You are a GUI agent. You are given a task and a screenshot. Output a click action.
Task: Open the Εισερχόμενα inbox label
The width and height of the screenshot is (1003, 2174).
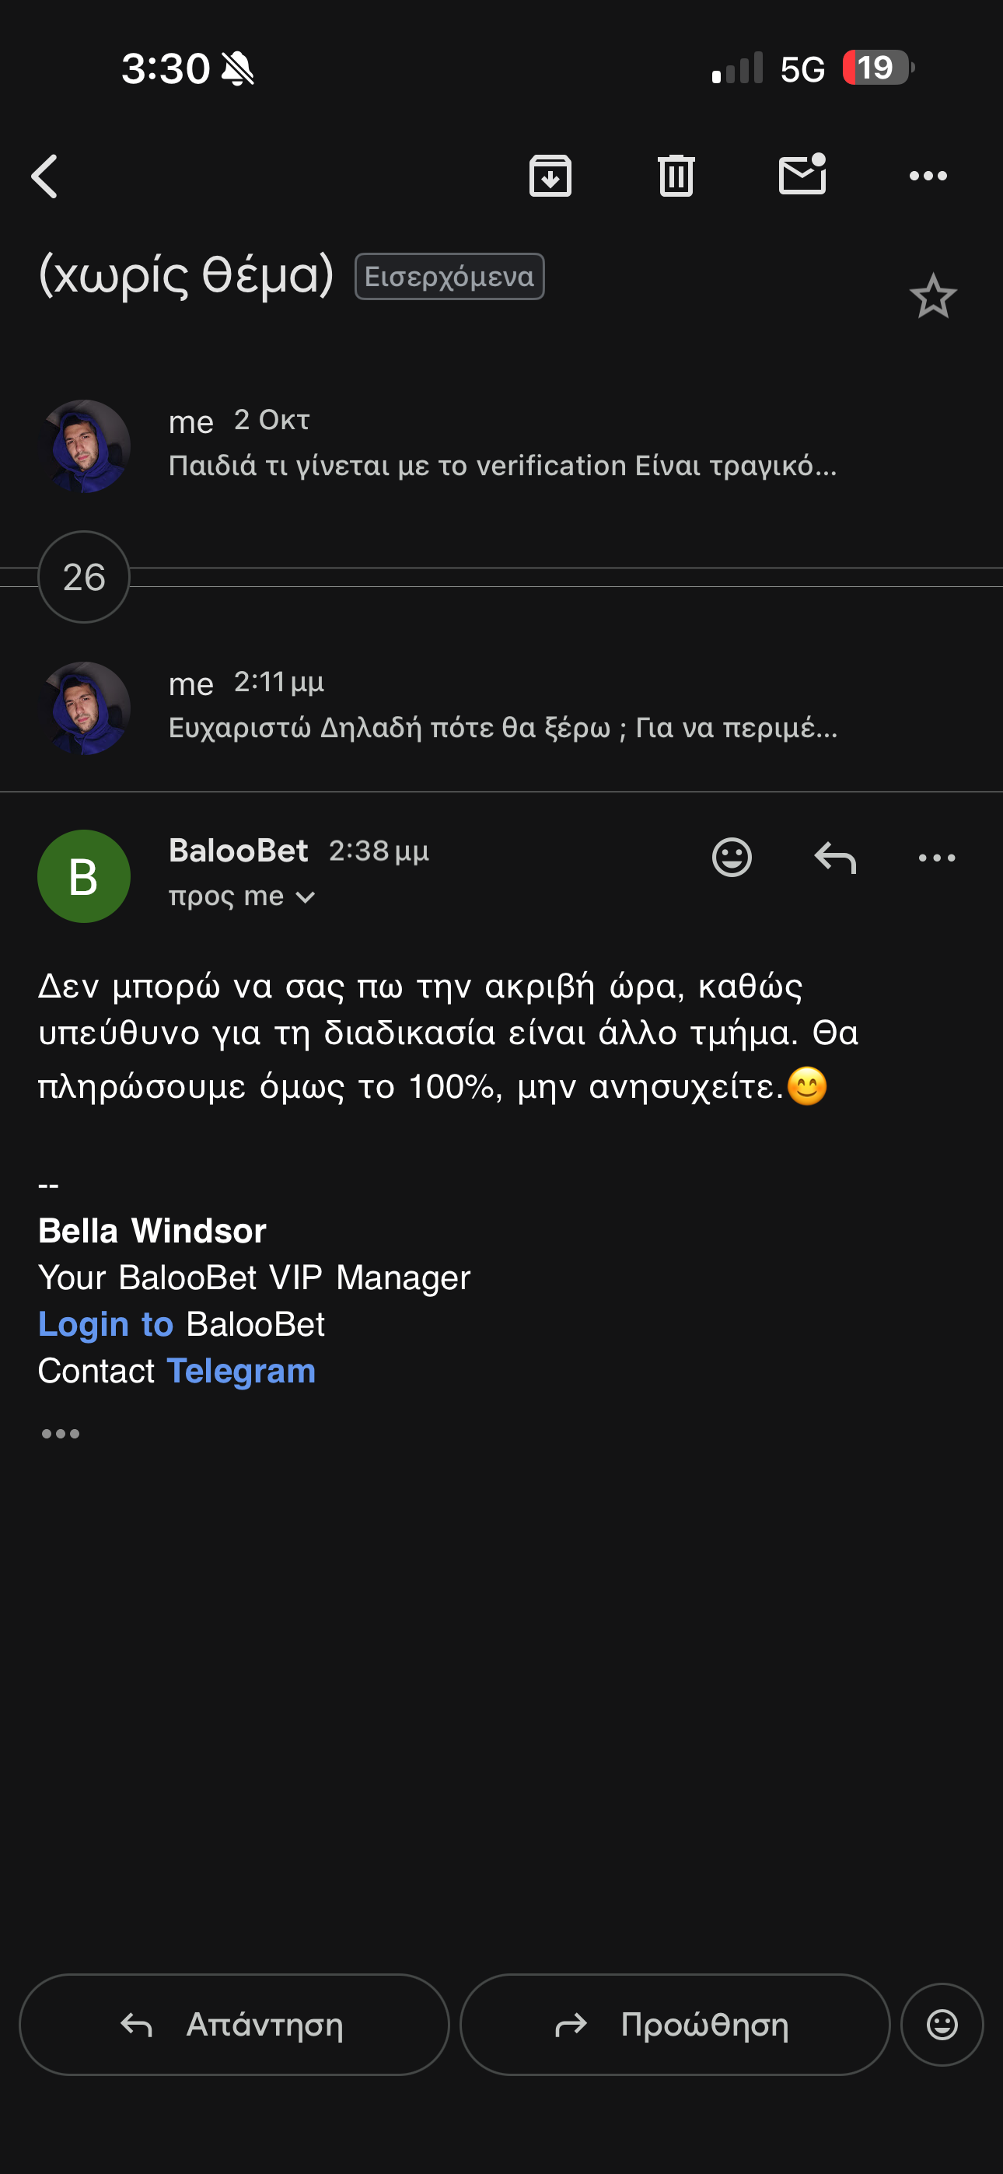click(449, 277)
